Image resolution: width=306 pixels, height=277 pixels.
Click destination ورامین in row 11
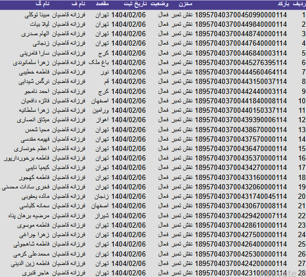[x=101, y=110]
